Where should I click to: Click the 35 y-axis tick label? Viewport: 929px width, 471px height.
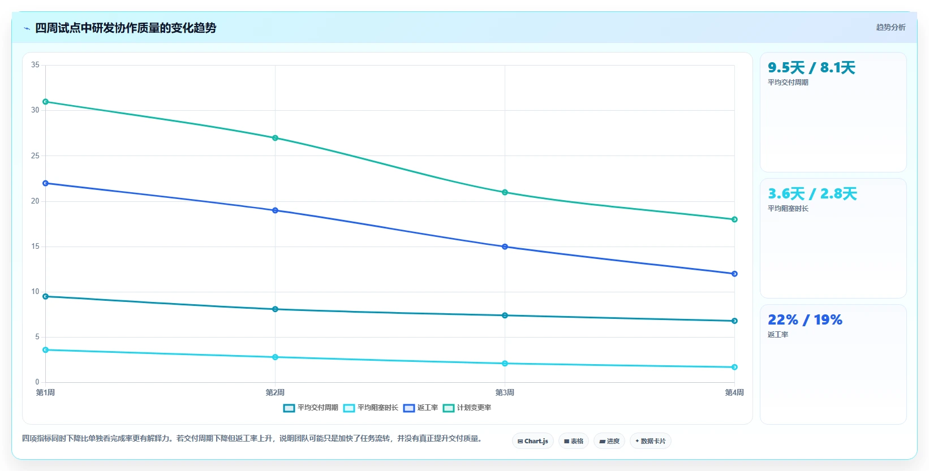point(35,65)
